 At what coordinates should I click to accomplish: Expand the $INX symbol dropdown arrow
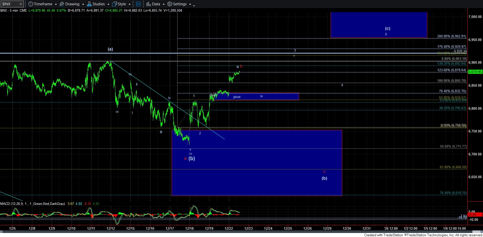[x=21, y=4]
